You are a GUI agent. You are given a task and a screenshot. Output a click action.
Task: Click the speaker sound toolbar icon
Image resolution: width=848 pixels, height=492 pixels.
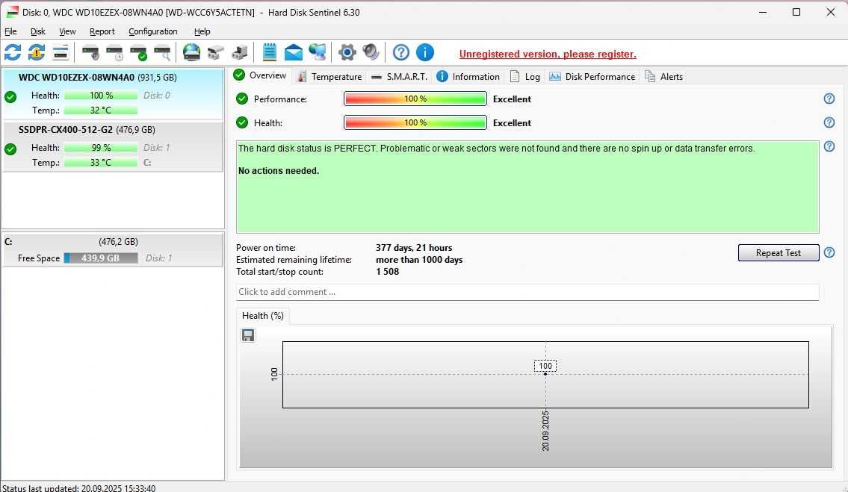point(371,52)
